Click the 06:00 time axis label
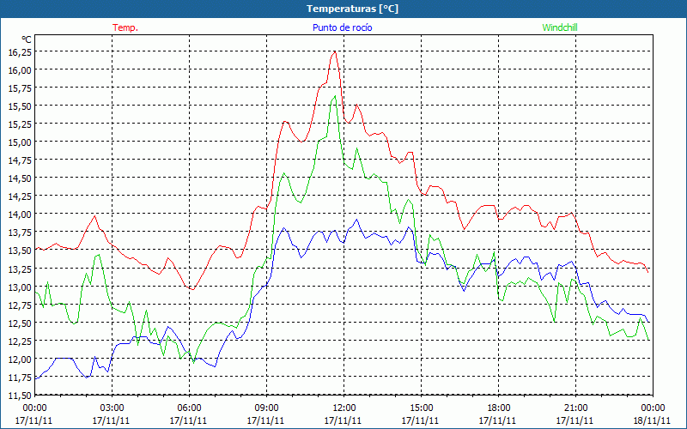Image resolution: width=687 pixels, height=429 pixels. [189, 408]
